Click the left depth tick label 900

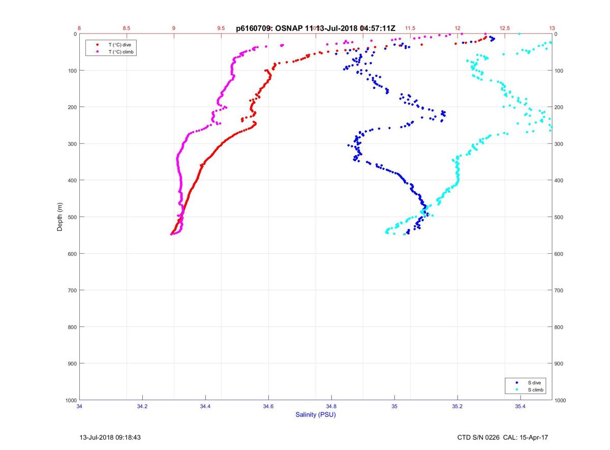tap(72, 364)
